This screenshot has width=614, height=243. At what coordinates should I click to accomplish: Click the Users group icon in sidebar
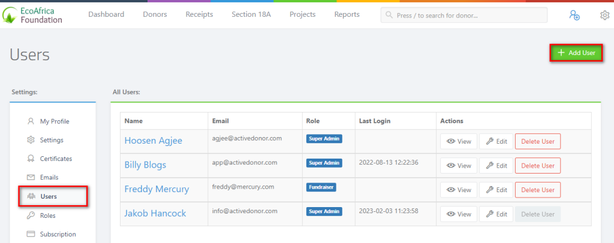tap(31, 196)
